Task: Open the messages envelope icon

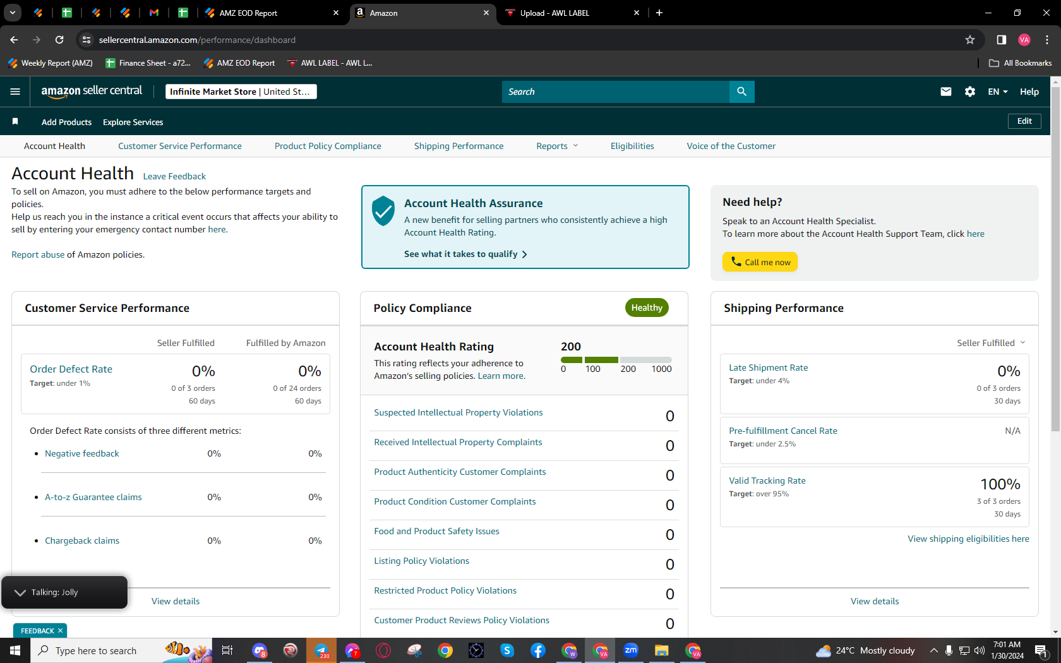Action: pos(945,92)
